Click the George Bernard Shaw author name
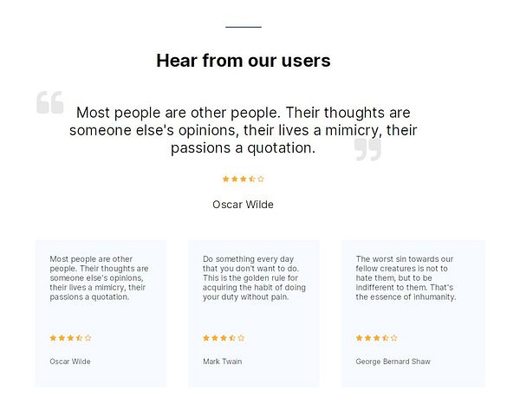Screen dimensions: 520x411 (393, 362)
